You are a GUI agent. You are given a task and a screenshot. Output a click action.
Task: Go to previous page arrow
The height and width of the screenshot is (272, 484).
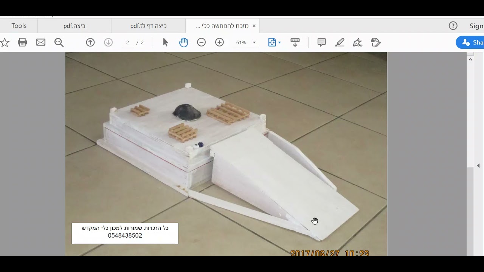point(90,42)
